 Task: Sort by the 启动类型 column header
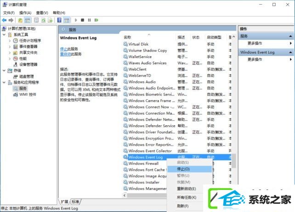point(214,37)
